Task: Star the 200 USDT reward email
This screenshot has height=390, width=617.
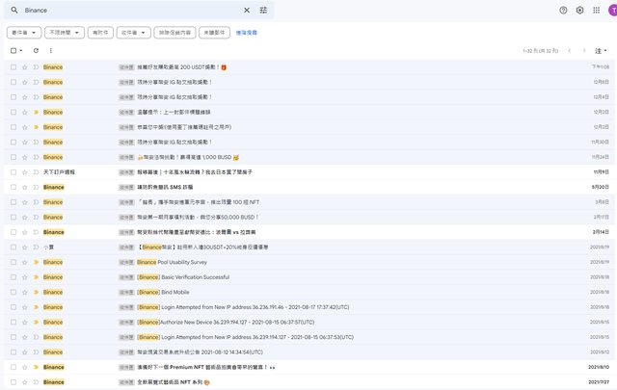Action: [25, 67]
